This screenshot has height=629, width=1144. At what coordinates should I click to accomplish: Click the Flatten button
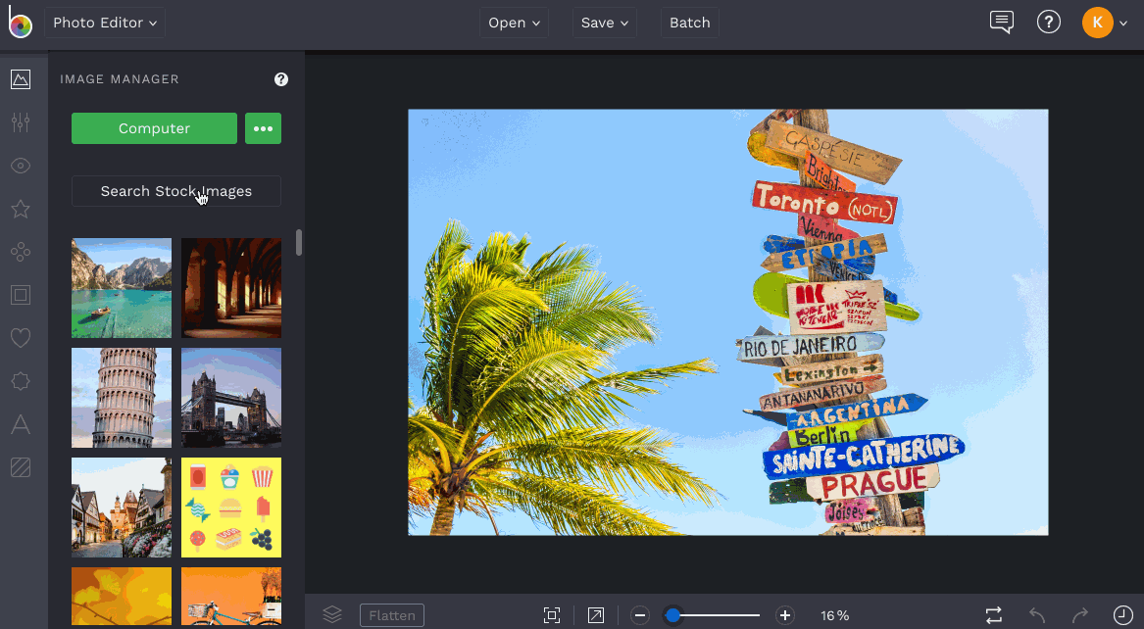tap(392, 615)
